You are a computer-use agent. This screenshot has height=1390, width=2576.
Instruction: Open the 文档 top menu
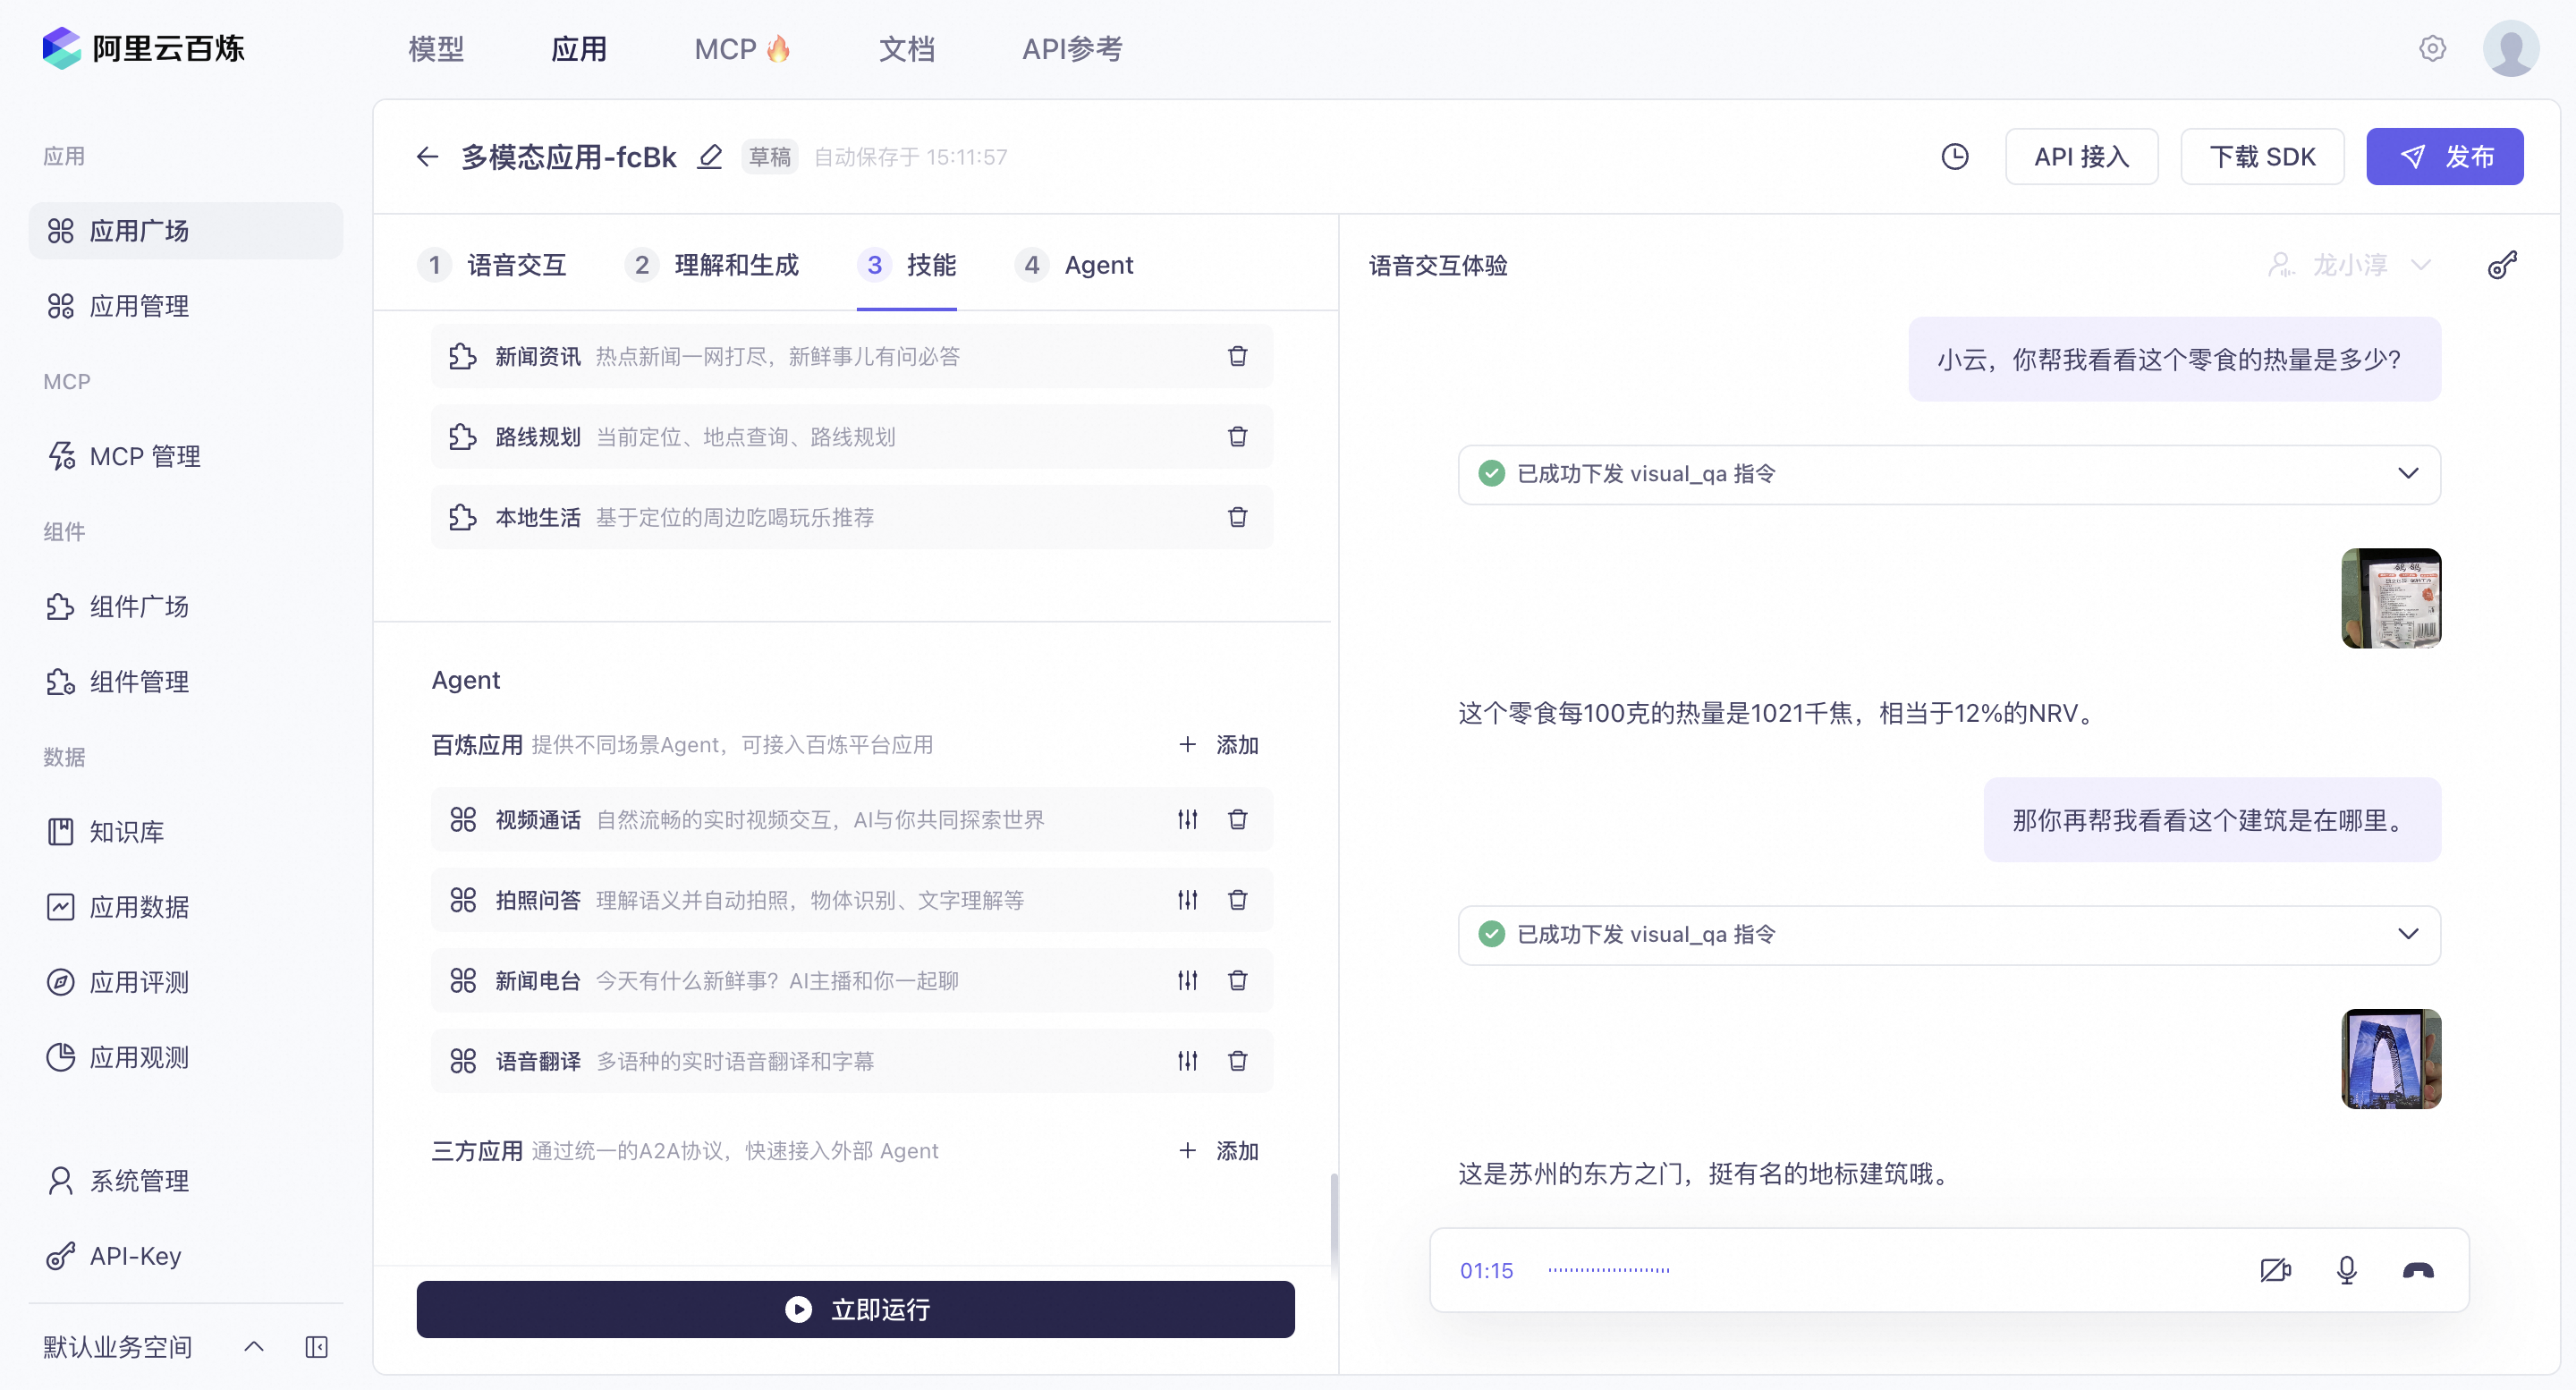pyautogui.click(x=906, y=49)
